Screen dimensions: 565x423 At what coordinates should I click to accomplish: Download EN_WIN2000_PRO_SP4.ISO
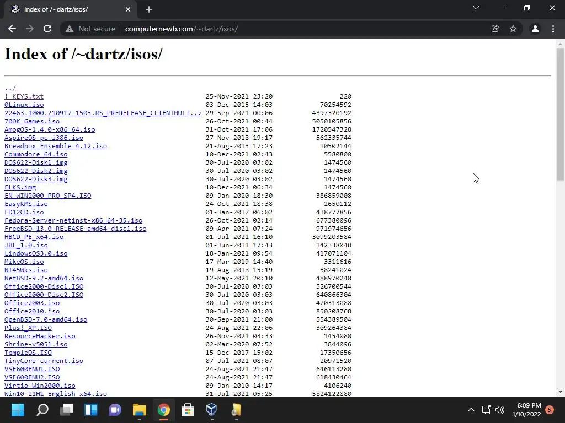tap(47, 196)
